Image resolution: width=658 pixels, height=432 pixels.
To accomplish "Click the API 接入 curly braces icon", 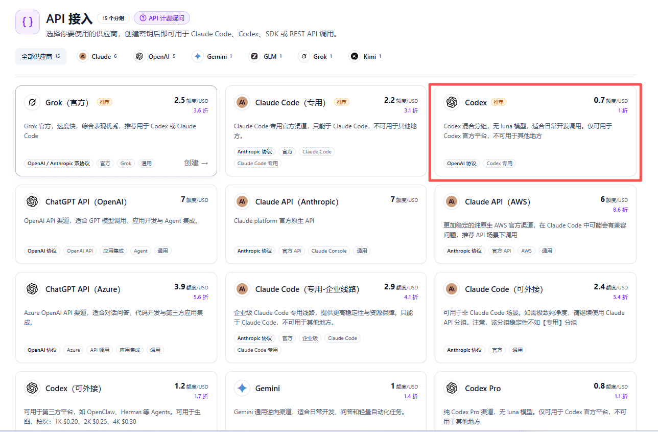I will coord(28,22).
